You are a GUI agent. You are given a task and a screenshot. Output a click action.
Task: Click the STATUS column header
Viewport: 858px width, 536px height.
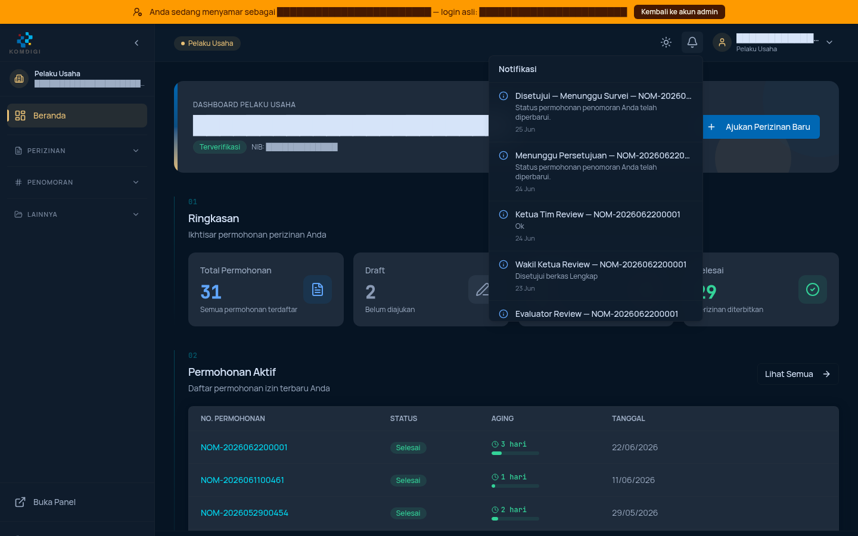(404, 419)
